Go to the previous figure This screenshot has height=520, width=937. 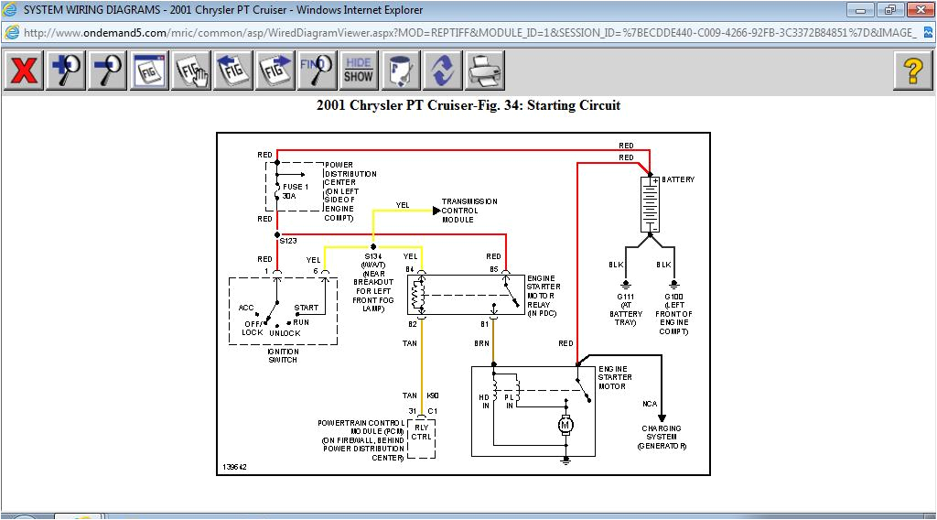[233, 70]
